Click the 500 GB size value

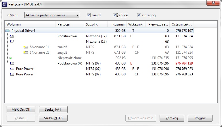[120, 31]
